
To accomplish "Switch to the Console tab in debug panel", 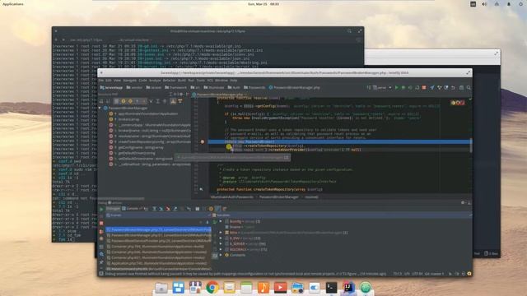I will [x=132, y=208].
